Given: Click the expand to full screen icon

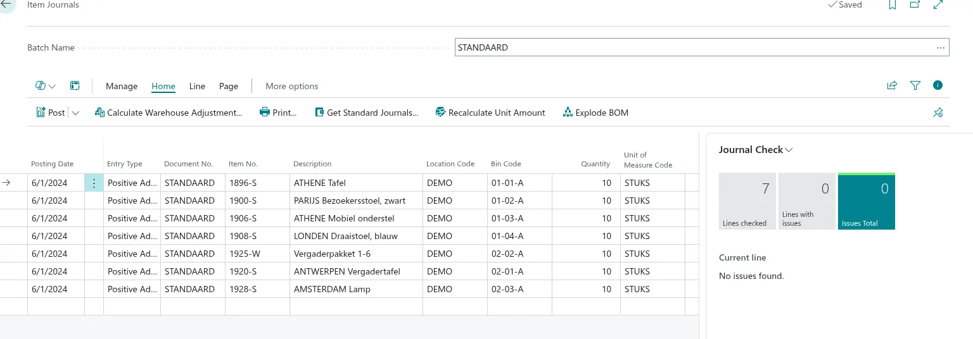Looking at the screenshot, I should pos(938,5).
